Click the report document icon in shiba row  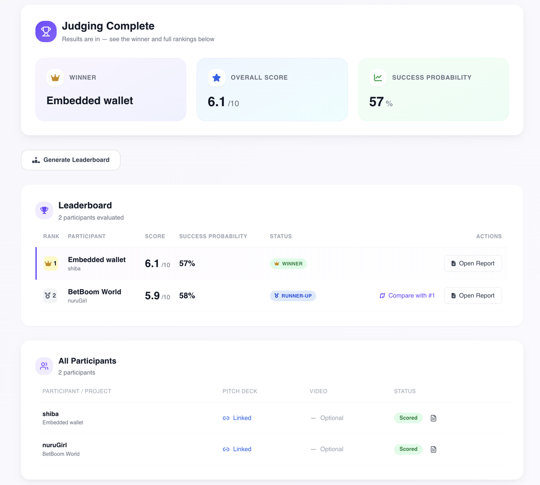coord(433,418)
